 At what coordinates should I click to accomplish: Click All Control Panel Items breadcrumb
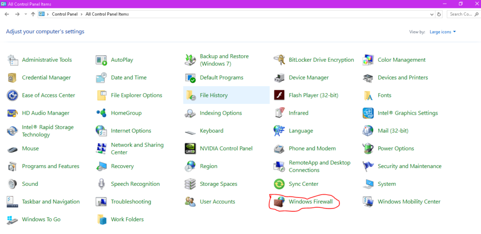point(107,15)
